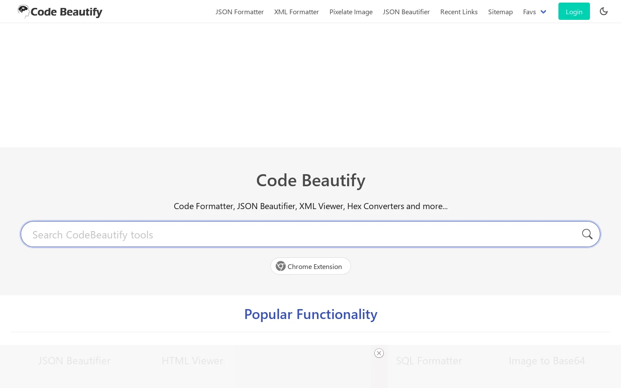Click the Popular Functionality heading
The image size is (621, 388).
(x=310, y=314)
